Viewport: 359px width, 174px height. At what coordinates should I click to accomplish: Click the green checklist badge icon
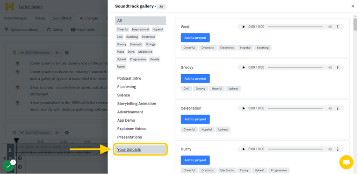click(8, 166)
